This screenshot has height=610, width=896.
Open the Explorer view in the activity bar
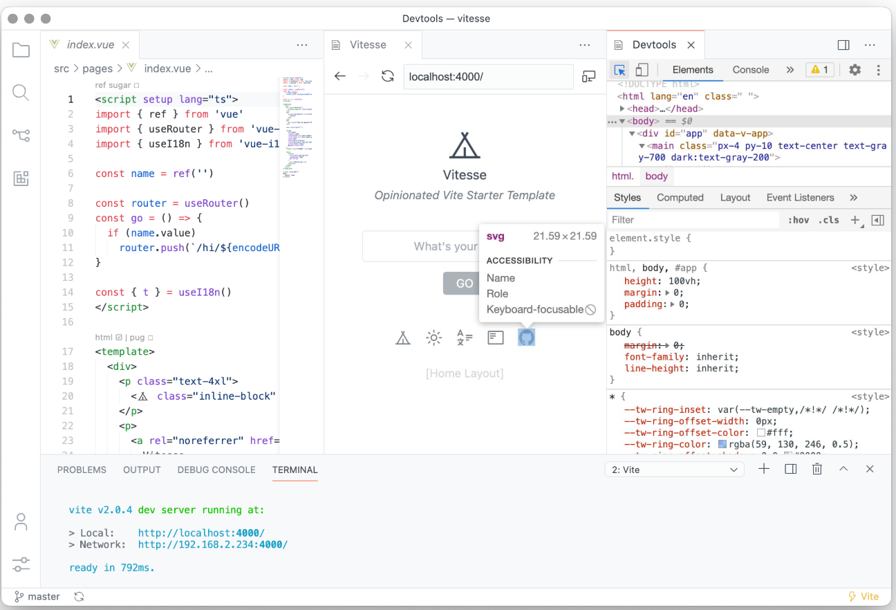pos(21,50)
